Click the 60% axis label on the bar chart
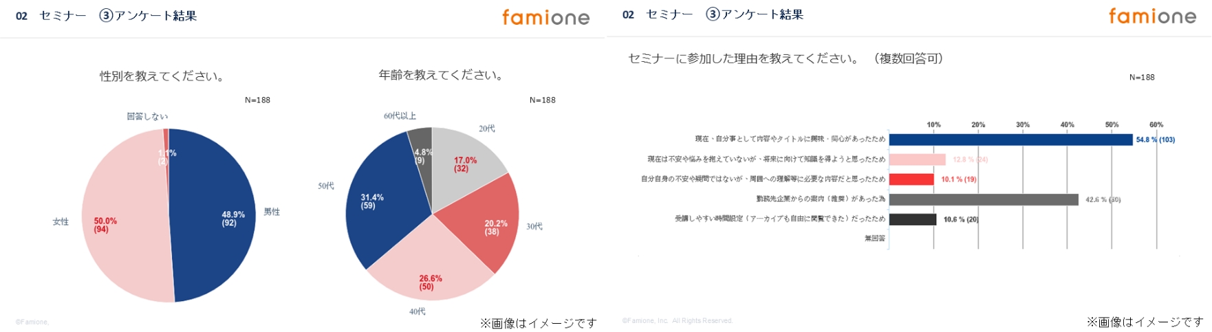This screenshot has height=332, width=1212. click(1156, 125)
